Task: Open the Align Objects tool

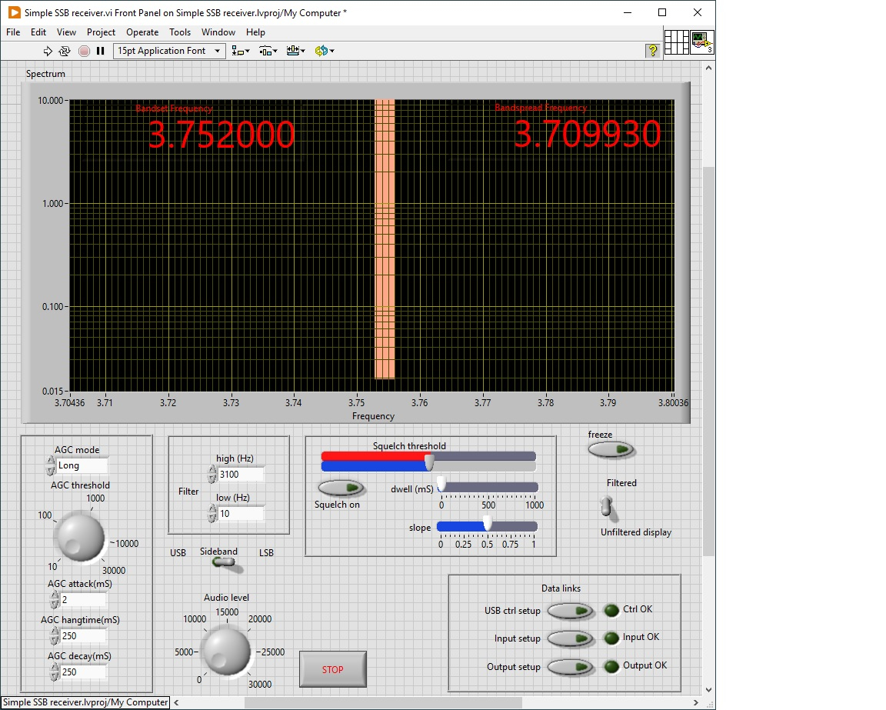Action: 241,51
